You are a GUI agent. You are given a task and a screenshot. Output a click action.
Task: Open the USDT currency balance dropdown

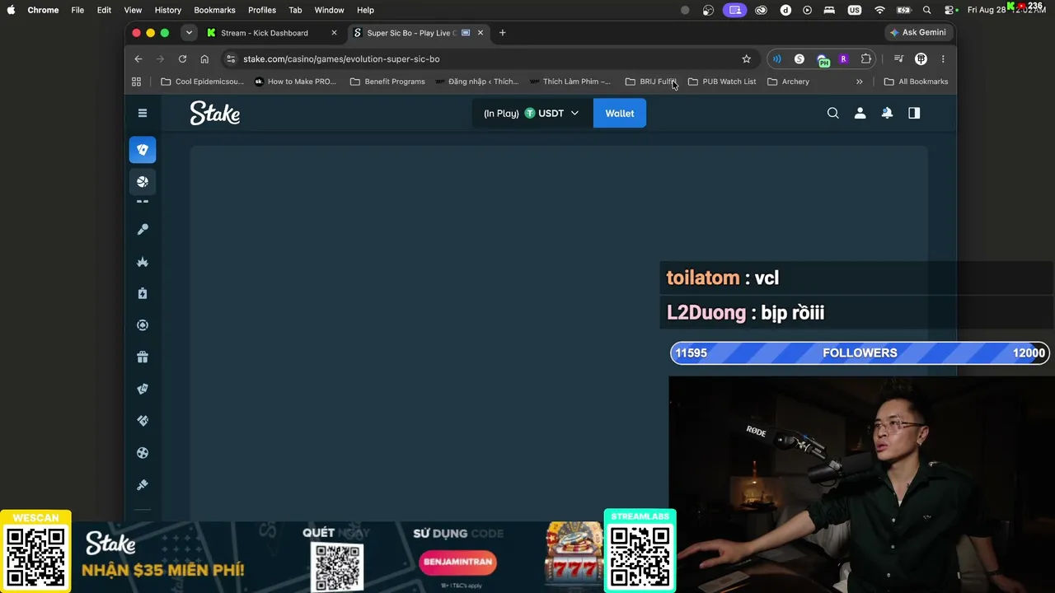(x=532, y=113)
